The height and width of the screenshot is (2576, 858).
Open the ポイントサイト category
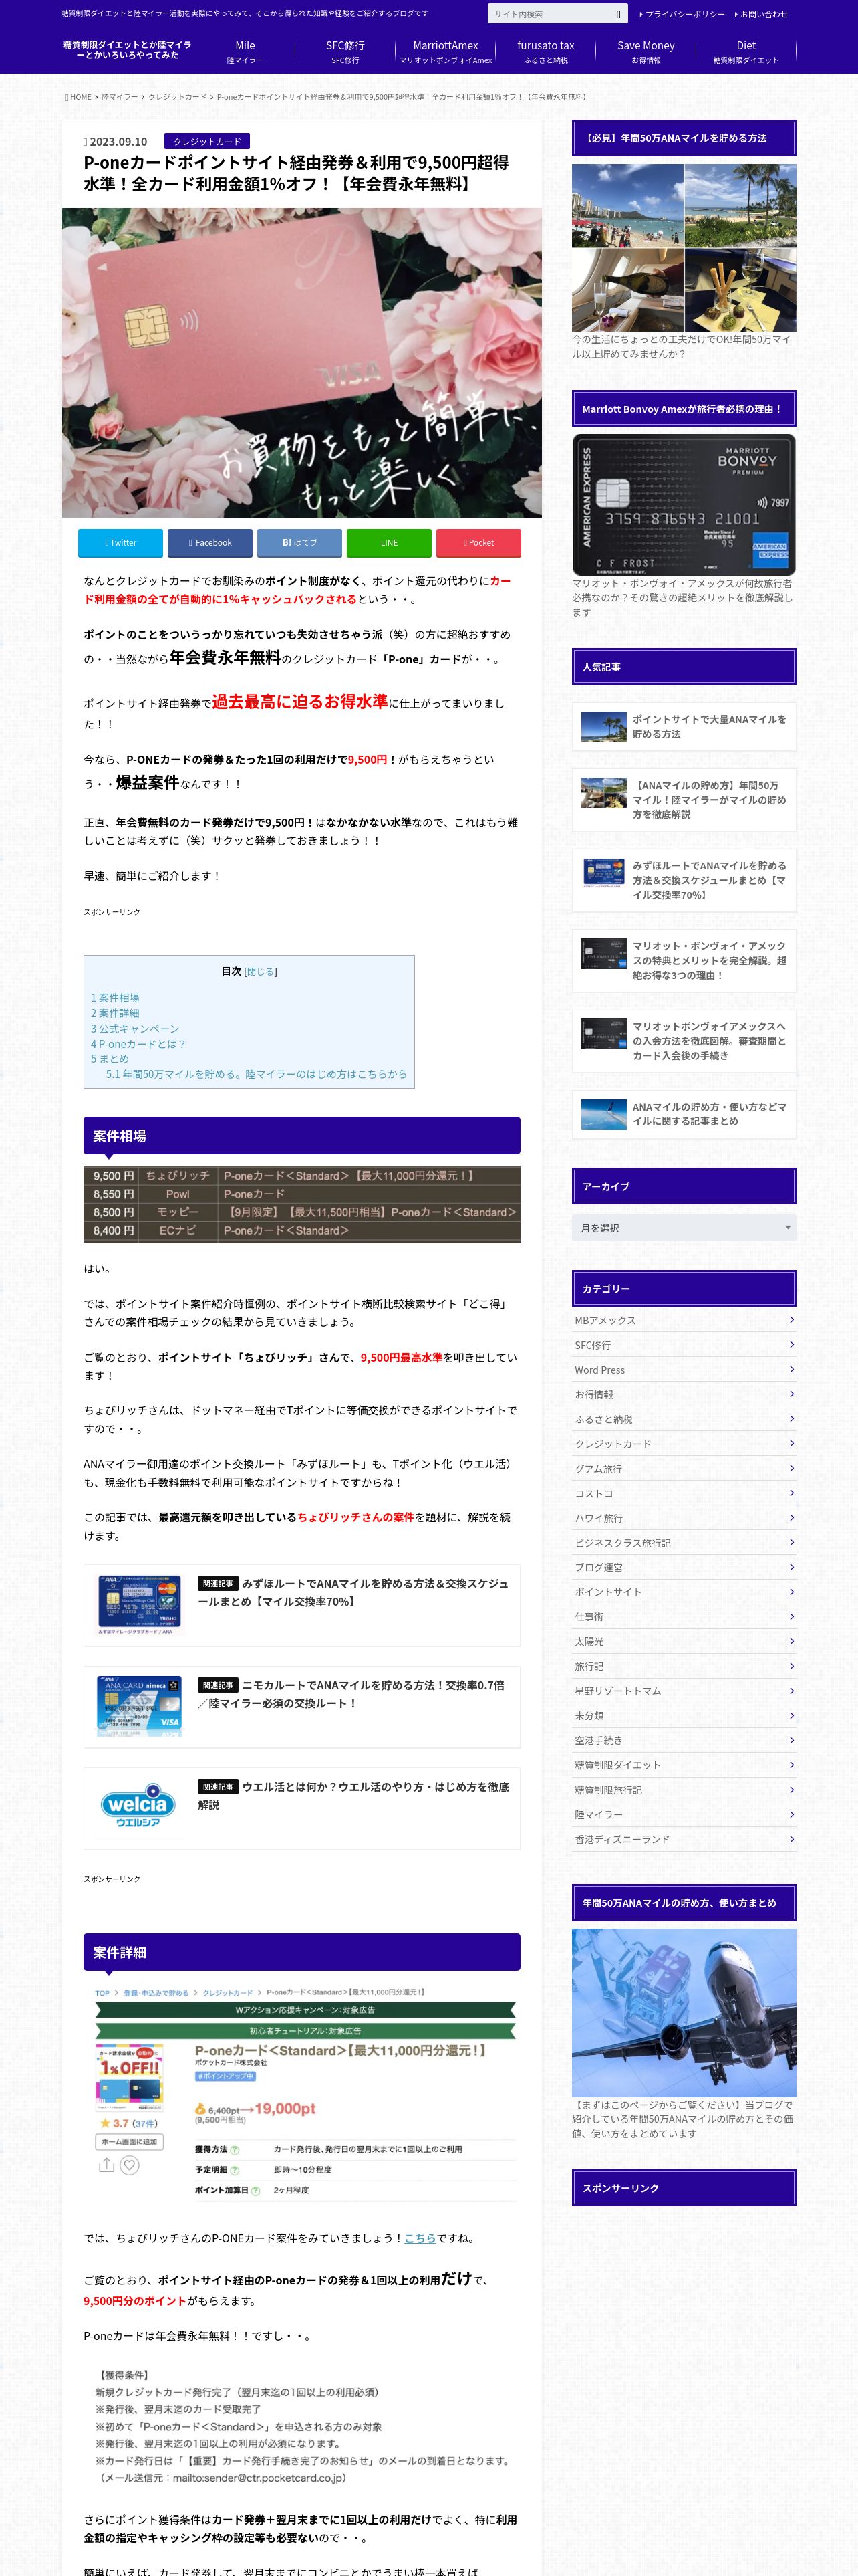click(x=684, y=1592)
